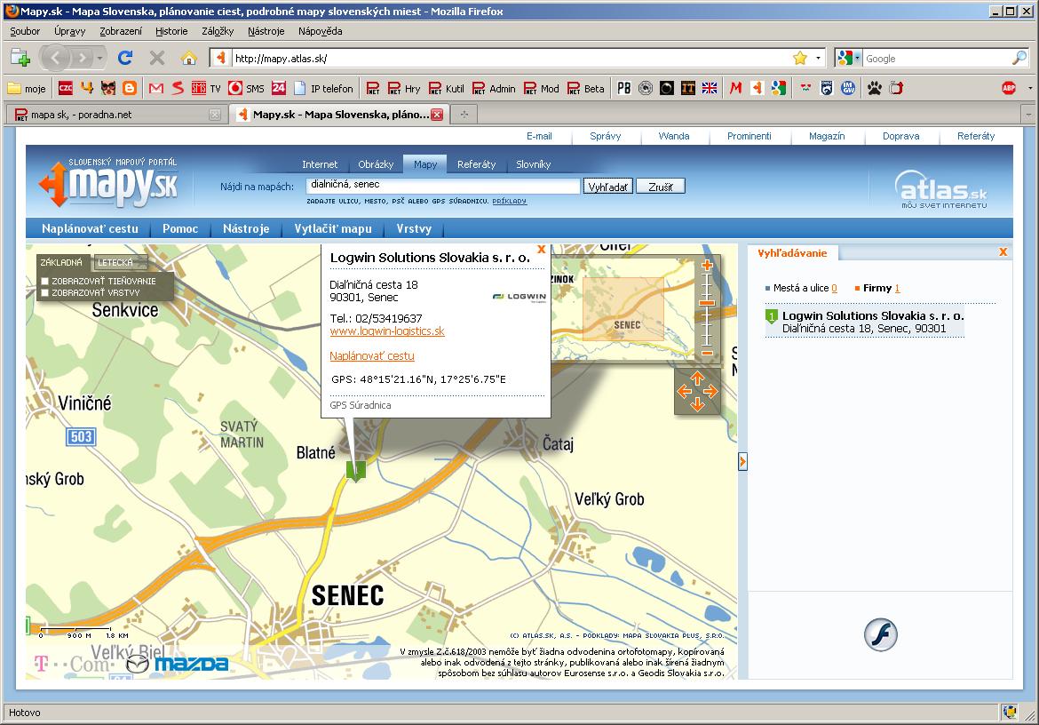Switch to the Obrázky tab
The image size is (1039, 725).
coord(376,164)
